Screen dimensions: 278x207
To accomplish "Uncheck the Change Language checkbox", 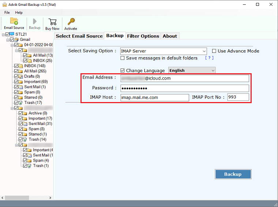I will [123, 71].
